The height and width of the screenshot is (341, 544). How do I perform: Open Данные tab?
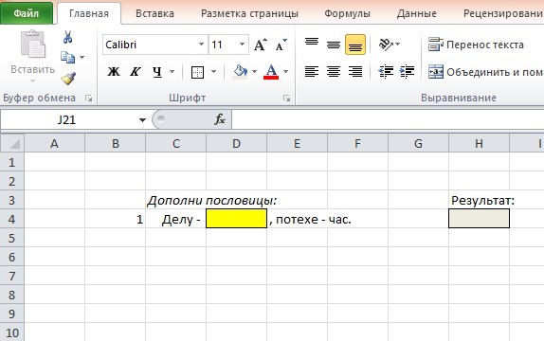click(417, 13)
